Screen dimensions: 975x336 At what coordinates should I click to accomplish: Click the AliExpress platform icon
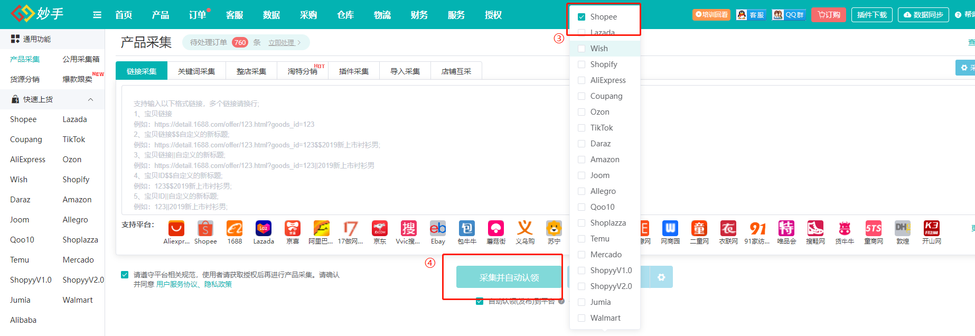pyautogui.click(x=176, y=228)
